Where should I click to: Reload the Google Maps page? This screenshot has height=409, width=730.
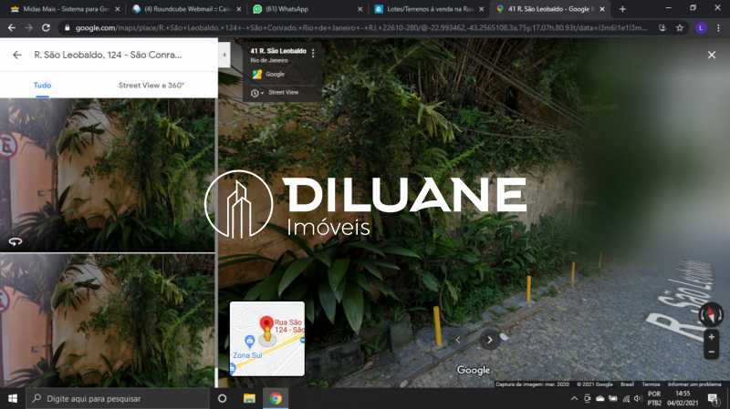click(46, 28)
